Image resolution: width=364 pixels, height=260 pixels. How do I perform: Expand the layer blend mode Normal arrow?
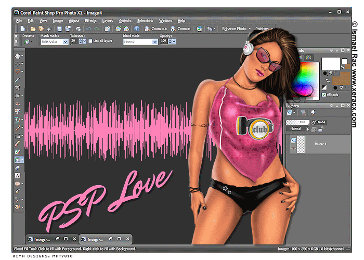click(308, 129)
